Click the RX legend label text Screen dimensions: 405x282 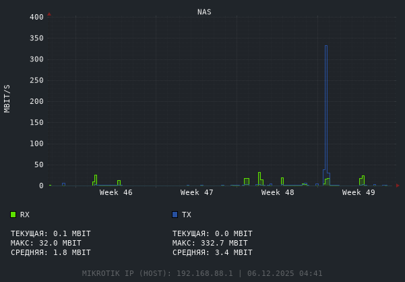point(25,215)
